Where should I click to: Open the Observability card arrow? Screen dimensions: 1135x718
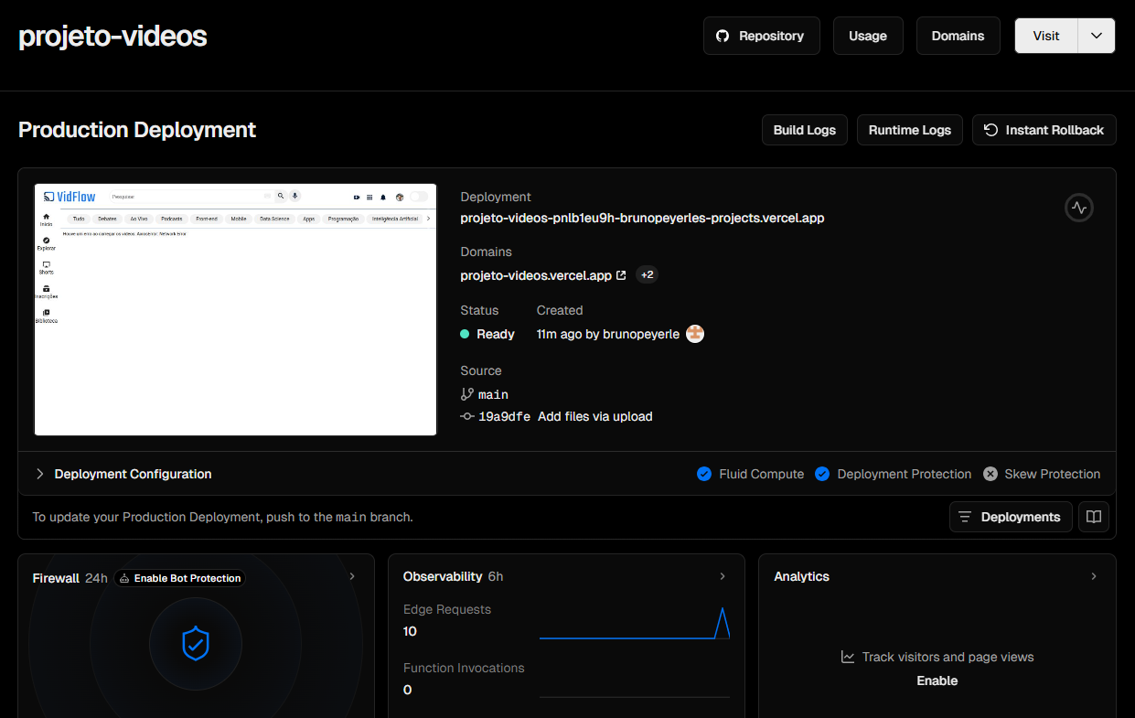coord(723,576)
